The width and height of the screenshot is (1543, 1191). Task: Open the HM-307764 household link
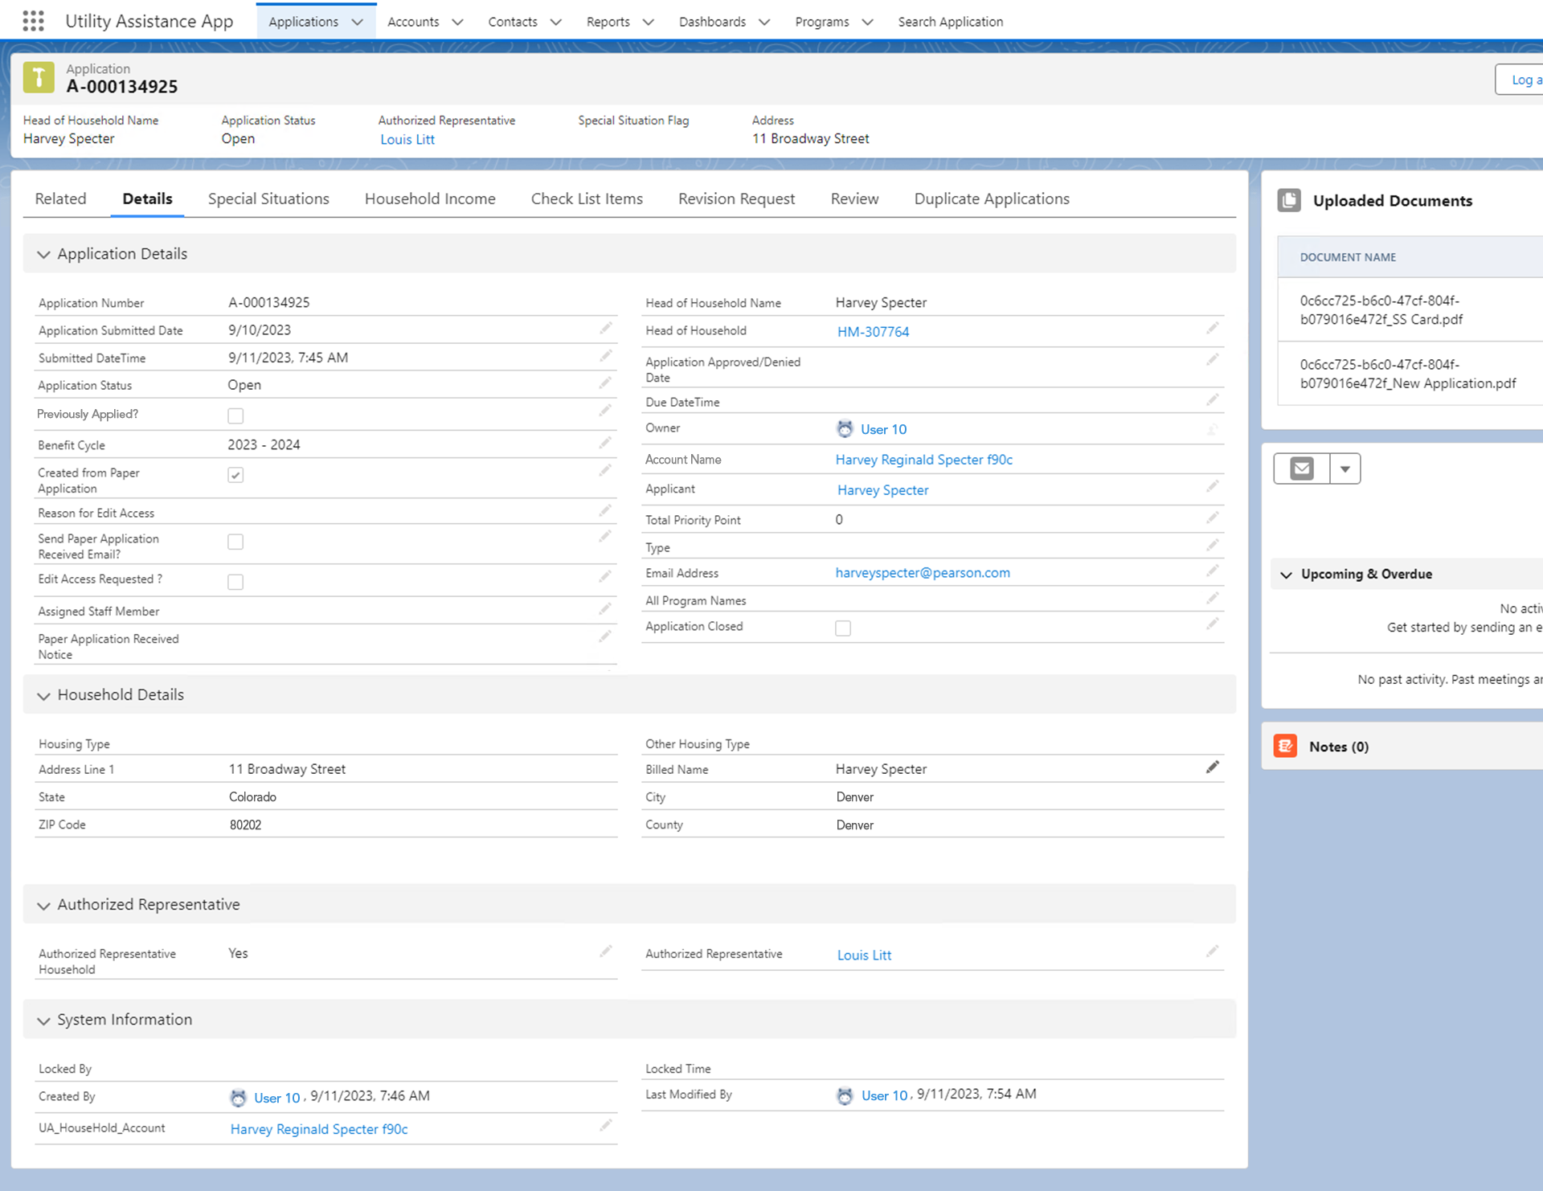tap(873, 331)
